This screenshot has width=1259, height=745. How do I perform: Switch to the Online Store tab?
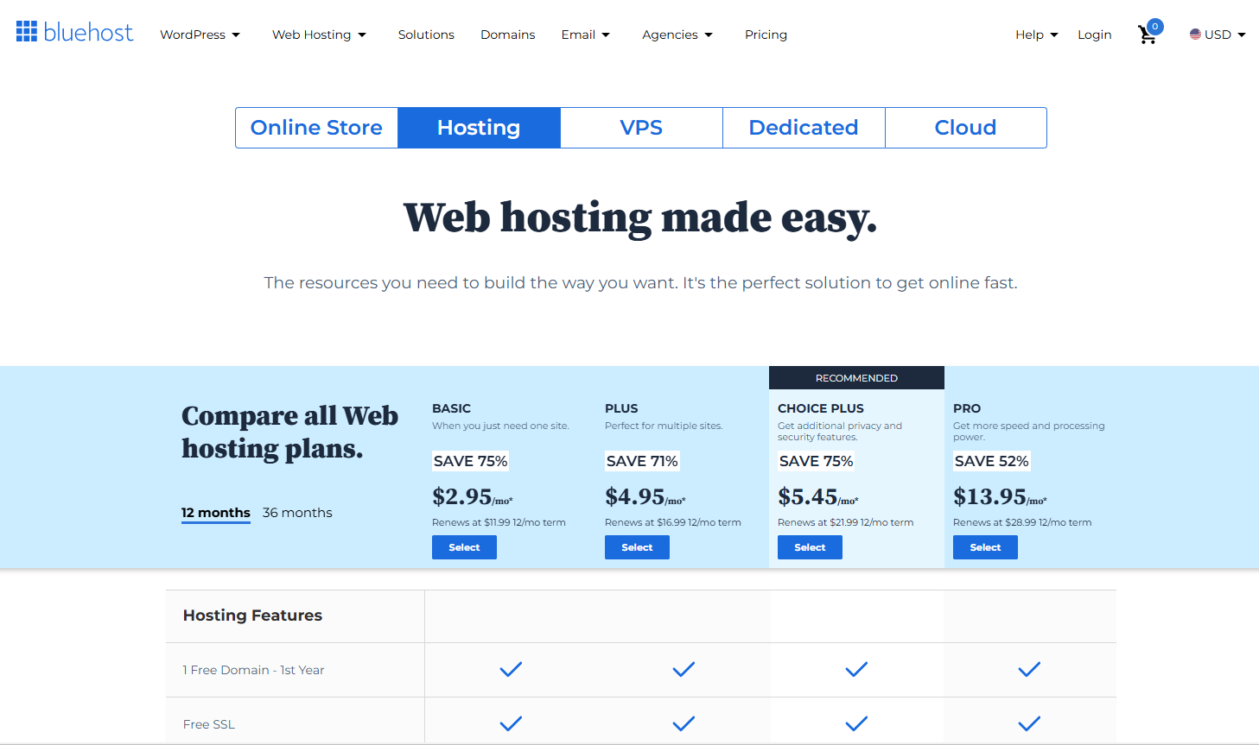(316, 128)
